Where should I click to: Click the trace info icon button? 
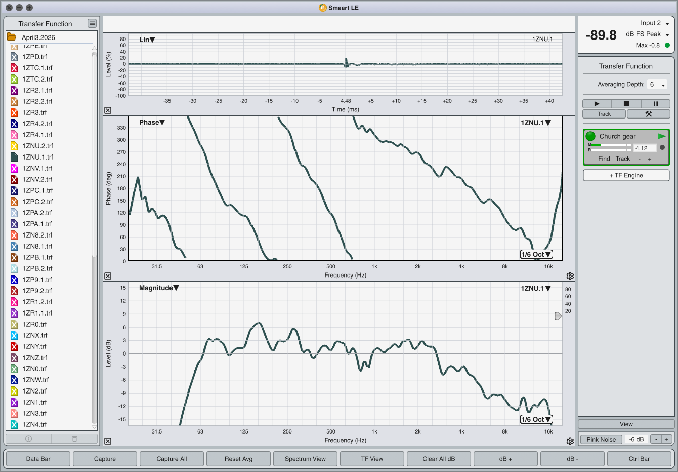[x=28, y=439]
